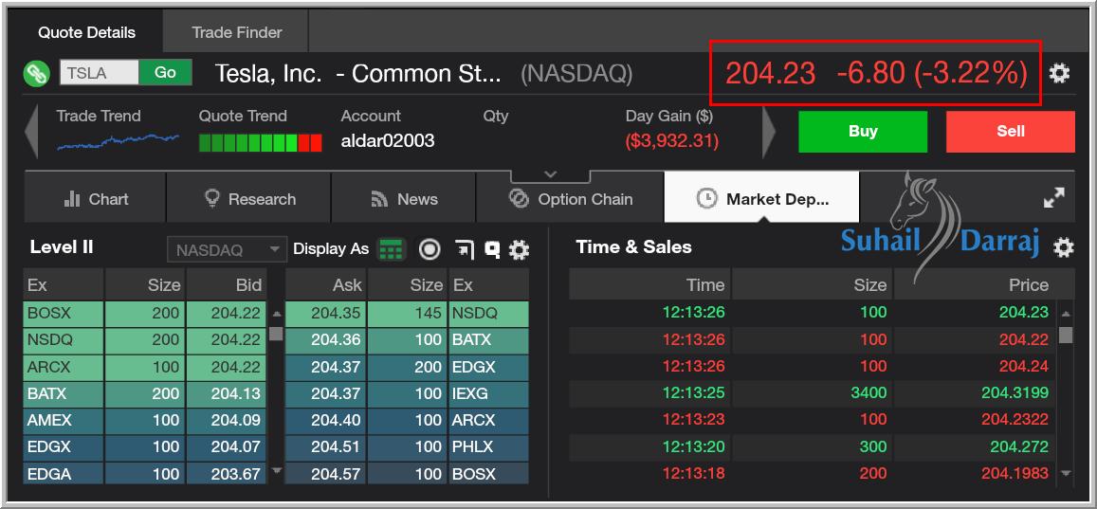The width and height of the screenshot is (1097, 509).
Task: Open the Quote Details tab
Action: point(86,32)
